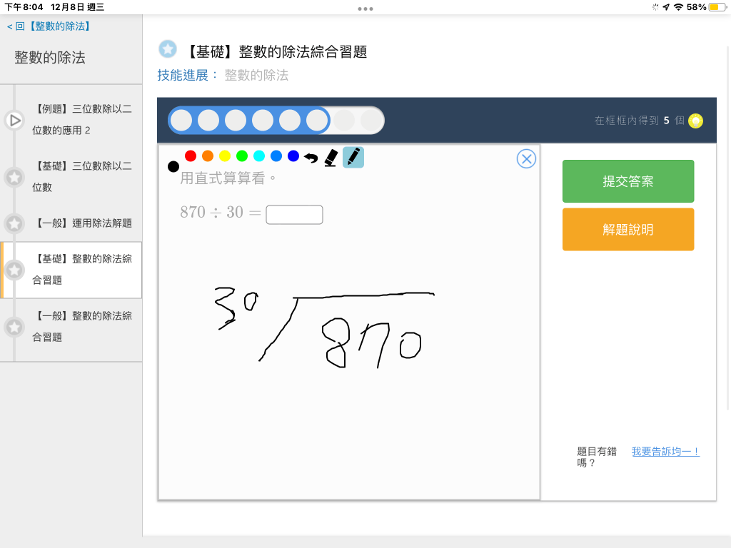Click the star icon for 【一般】運用除法解題
The image size is (731, 548).
pos(14,223)
